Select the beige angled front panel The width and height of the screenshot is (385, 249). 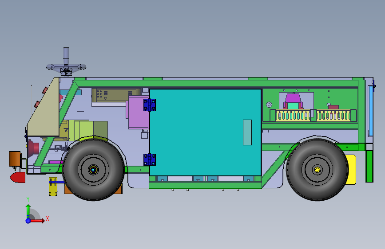click(x=46, y=110)
